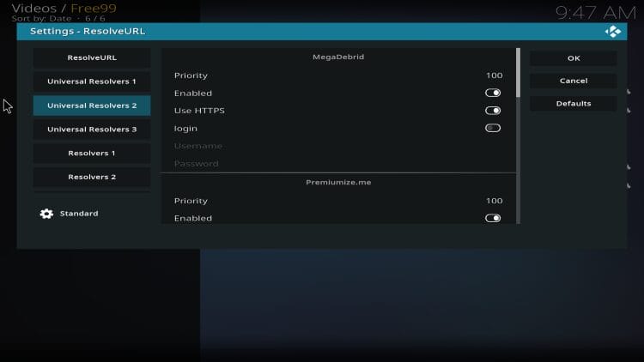Click the Use HTTPS label
This screenshot has width=644, height=362.
point(199,111)
